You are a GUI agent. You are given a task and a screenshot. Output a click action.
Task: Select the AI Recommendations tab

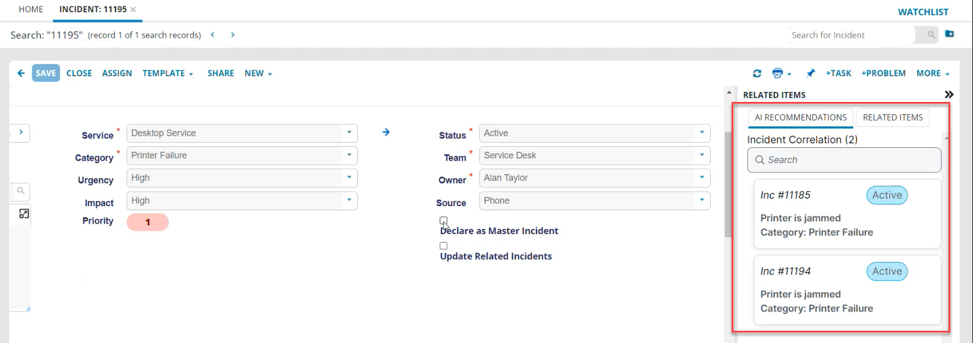(800, 118)
